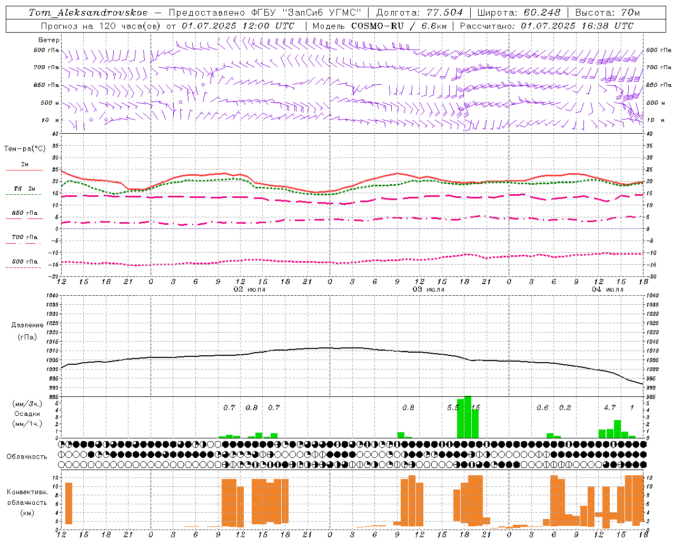Click the (мм/3ч.) unit label
This screenshot has height=539, width=674.
pos(27,404)
